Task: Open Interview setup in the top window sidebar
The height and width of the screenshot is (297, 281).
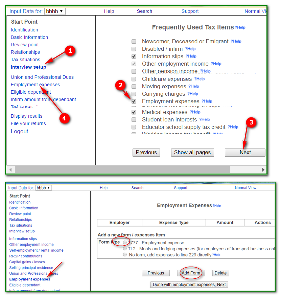Action: point(28,67)
